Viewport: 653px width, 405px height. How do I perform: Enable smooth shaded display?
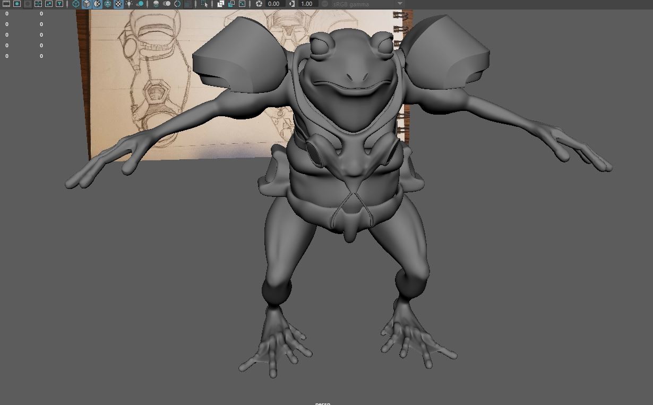[87, 4]
